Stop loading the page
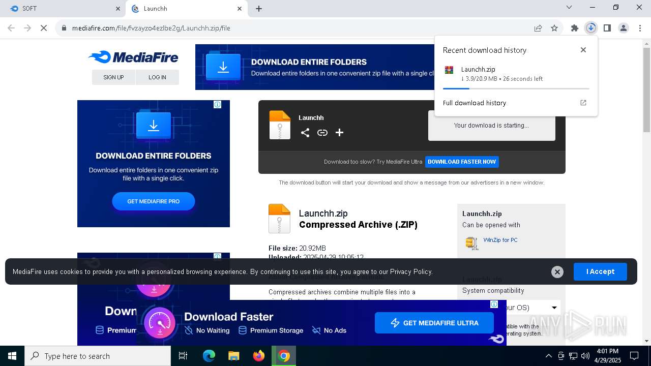651x366 pixels. pyautogui.click(x=44, y=28)
